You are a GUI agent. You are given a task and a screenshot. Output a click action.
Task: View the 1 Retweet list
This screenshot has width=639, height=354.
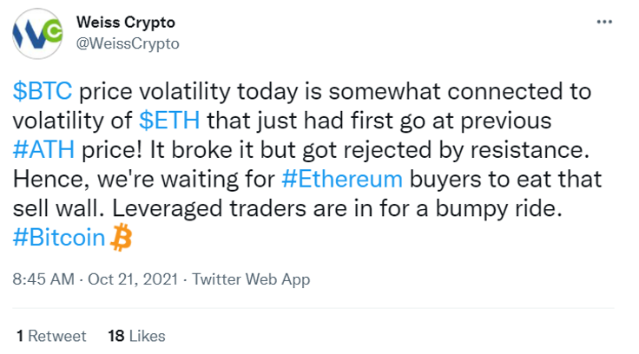click(51, 336)
